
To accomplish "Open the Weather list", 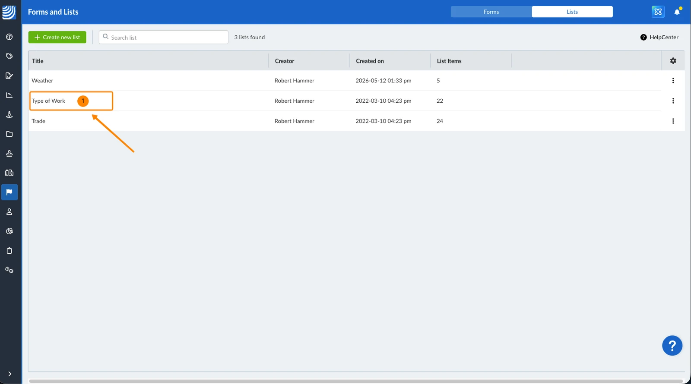I will 42,81.
